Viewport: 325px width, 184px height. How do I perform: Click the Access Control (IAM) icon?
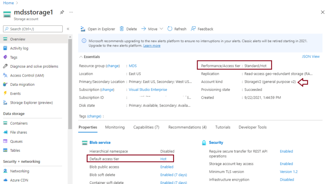pyautogui.click(x=5, y=75)
